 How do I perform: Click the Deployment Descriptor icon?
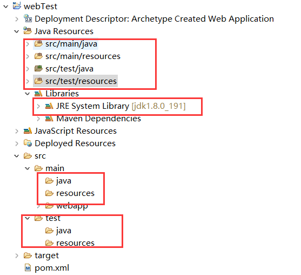(28, 18)
